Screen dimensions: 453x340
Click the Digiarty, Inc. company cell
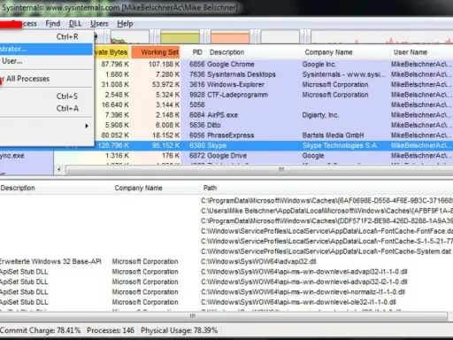[x=320, y=115]
